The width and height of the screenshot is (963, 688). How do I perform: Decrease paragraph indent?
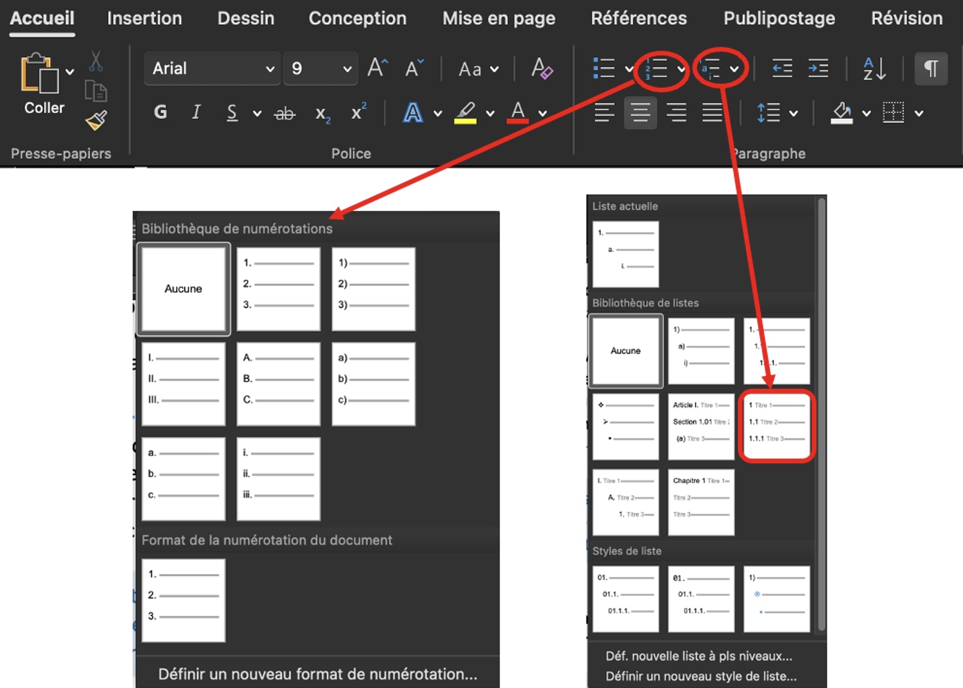point(782,68)
